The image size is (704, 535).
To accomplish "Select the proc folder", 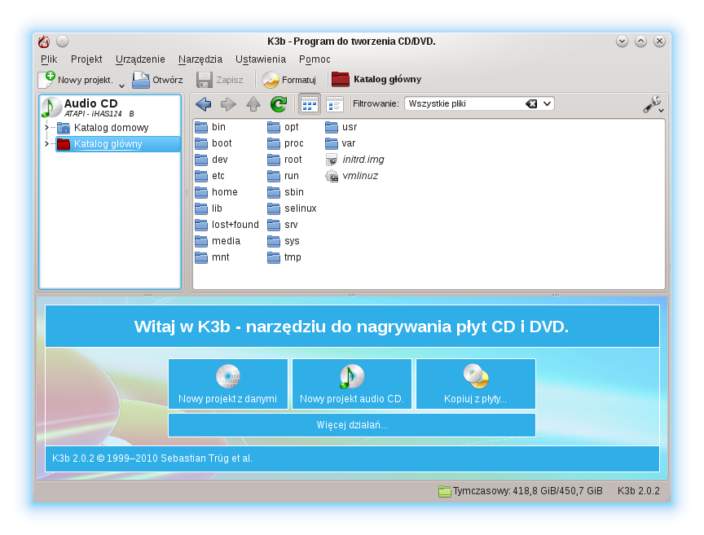I will pyautogui.click(x=285, y=143).
